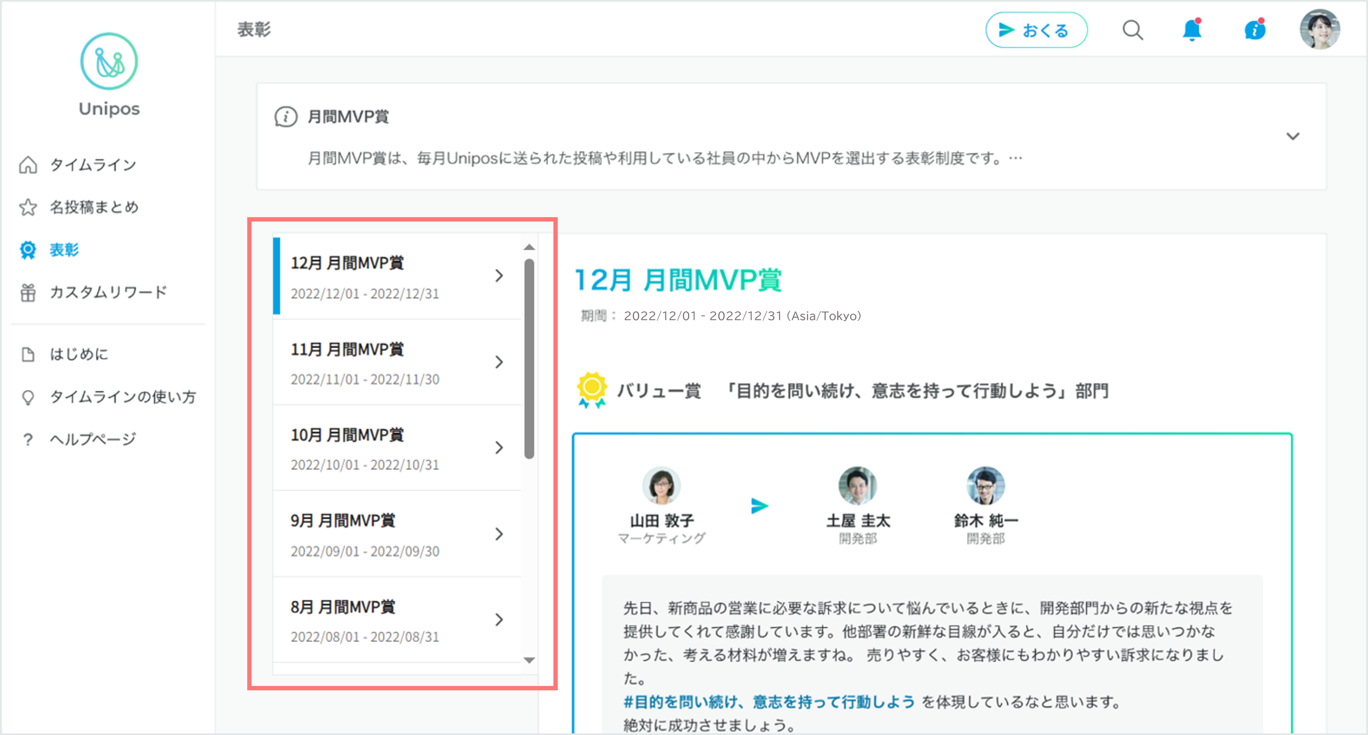Click 土屋 圭太 name text
Viewport: 1368px width, 735px height.
point(858,520)
